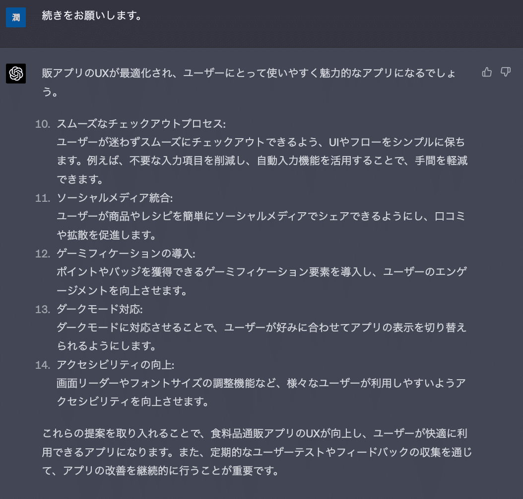Click the heading ゲーミフィケーションの導入

tap(126, 253)
